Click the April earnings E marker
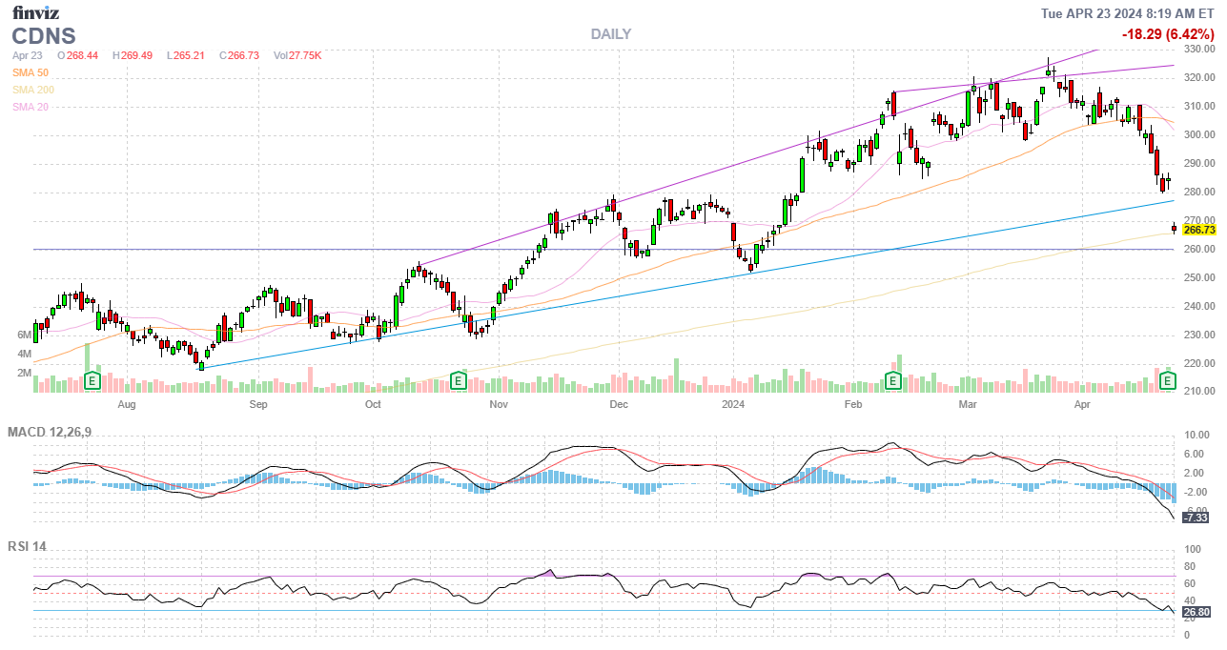This screenshot has width=1227, height=650. point(1167,381)
